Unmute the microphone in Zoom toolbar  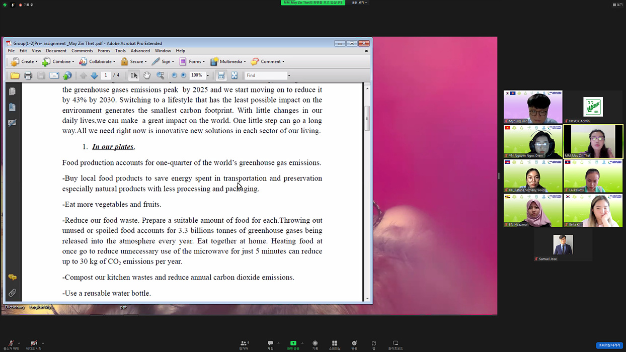(11, 344)
